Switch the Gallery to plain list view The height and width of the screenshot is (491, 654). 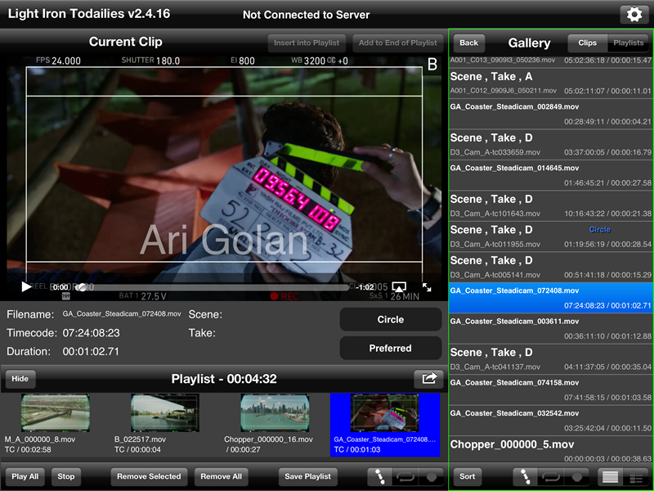[x=610, y=476]
